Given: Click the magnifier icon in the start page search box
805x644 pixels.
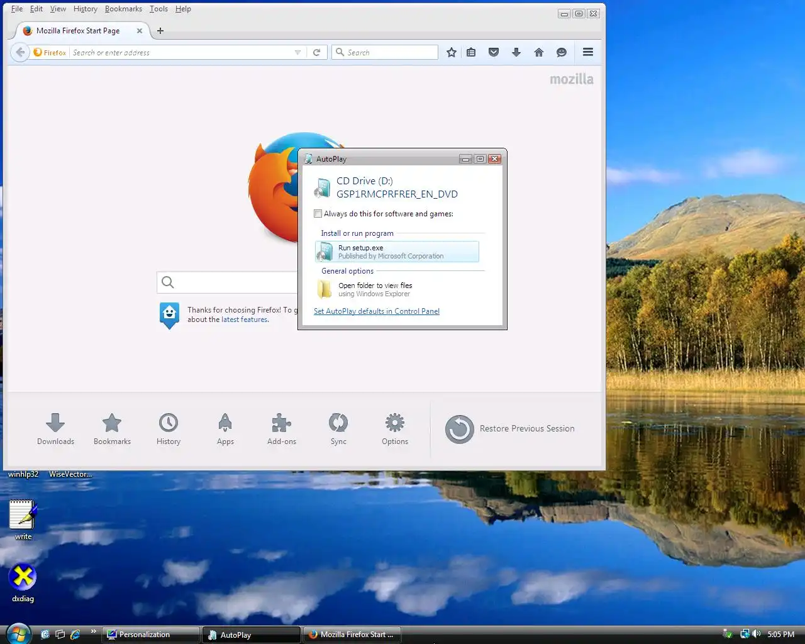Looking at the screenshot, I should 168,282.
